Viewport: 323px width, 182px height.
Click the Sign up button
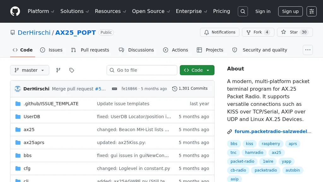[290, 11]
